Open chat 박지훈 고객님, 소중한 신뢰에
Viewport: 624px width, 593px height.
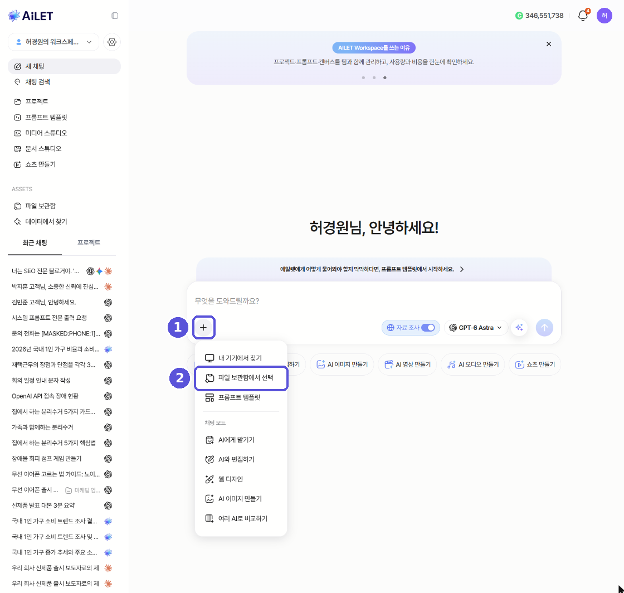[x=62, y=286]
